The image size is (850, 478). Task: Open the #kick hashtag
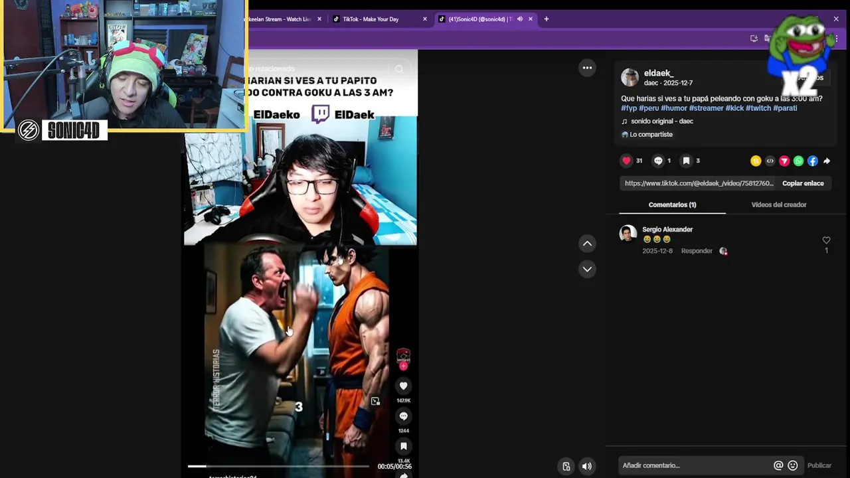pos(734,108)
